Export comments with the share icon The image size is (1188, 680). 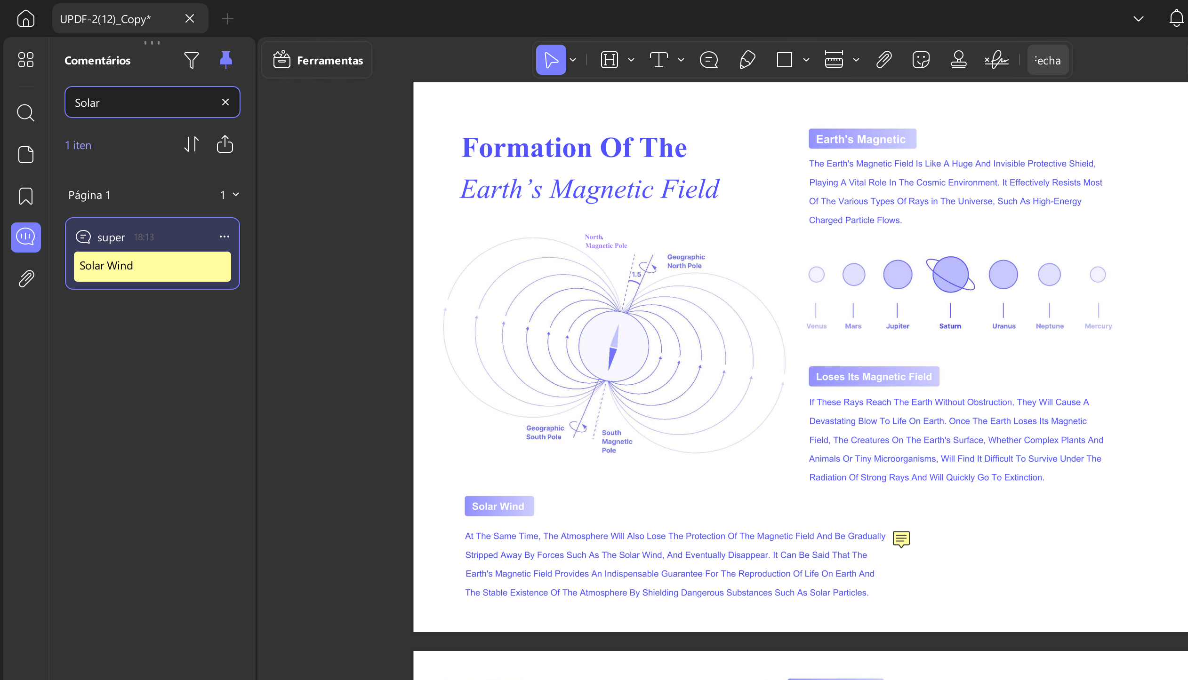(225, 144)
